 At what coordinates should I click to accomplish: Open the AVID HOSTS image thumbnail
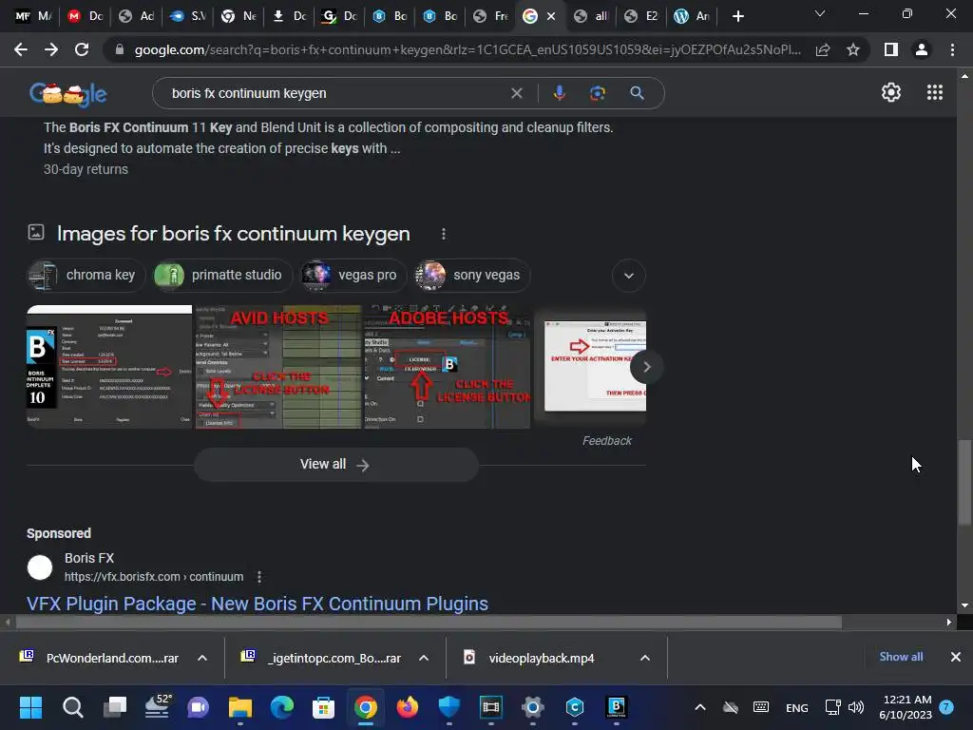coord(278,367)
